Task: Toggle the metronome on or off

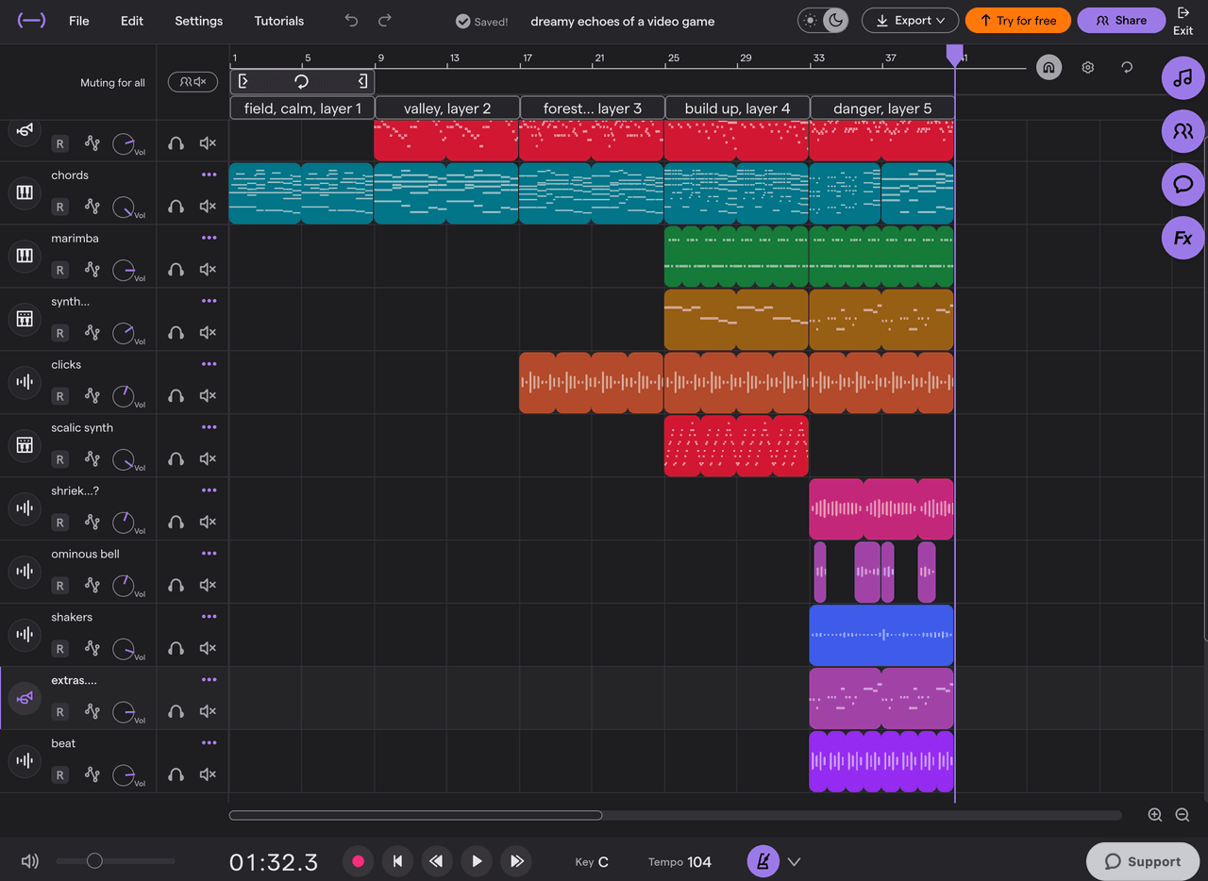Action: coord(763,861)
